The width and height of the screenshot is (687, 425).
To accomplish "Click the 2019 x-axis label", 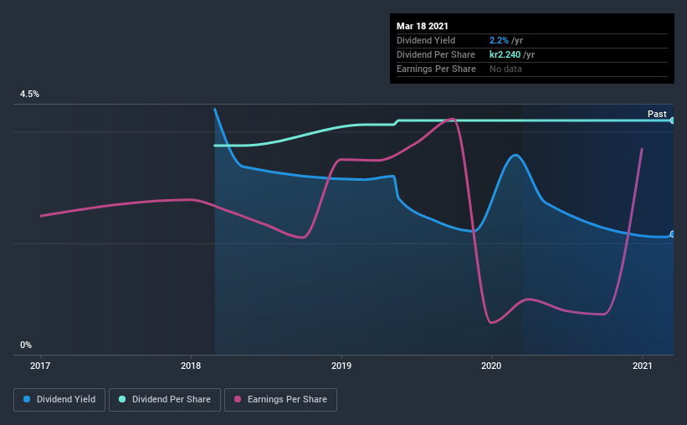I will pos(341,366).
